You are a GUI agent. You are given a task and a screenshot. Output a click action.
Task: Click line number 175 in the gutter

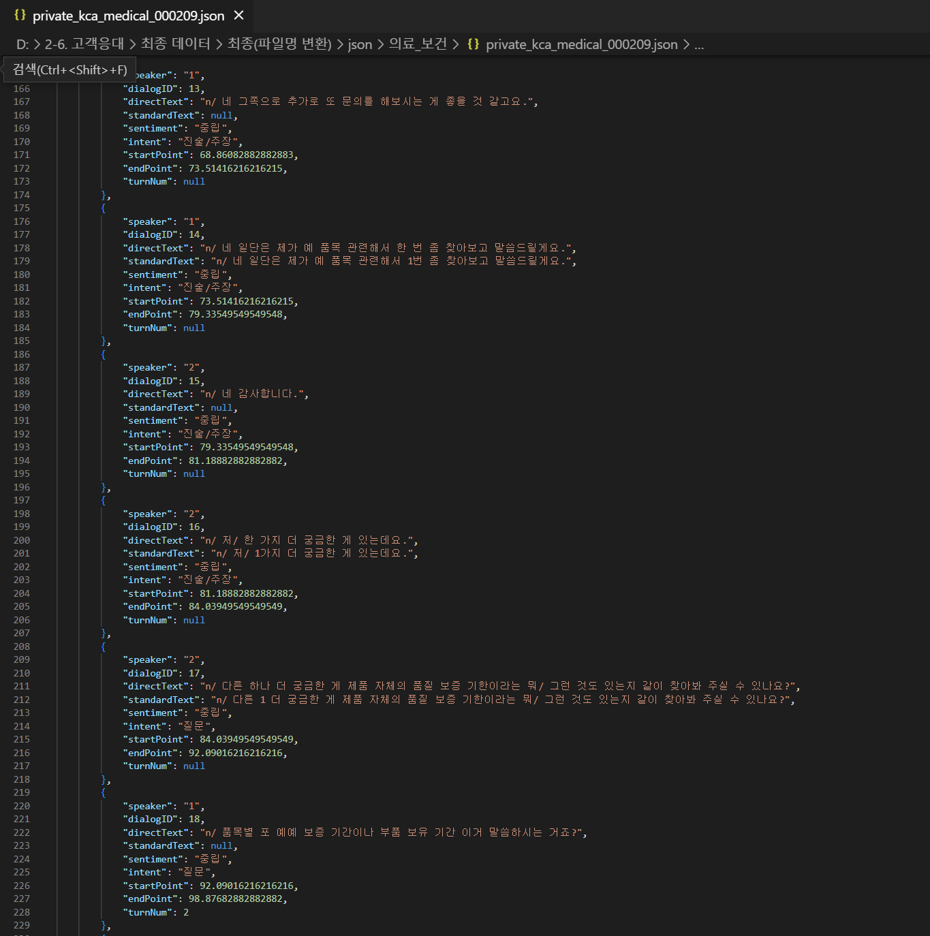pyautogui.click(x=22, y=208)
